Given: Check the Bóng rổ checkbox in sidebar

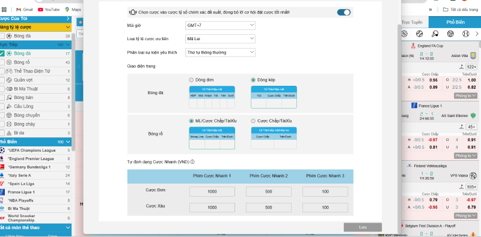Looking at the screenshot, I should click(x=2, y=62).
